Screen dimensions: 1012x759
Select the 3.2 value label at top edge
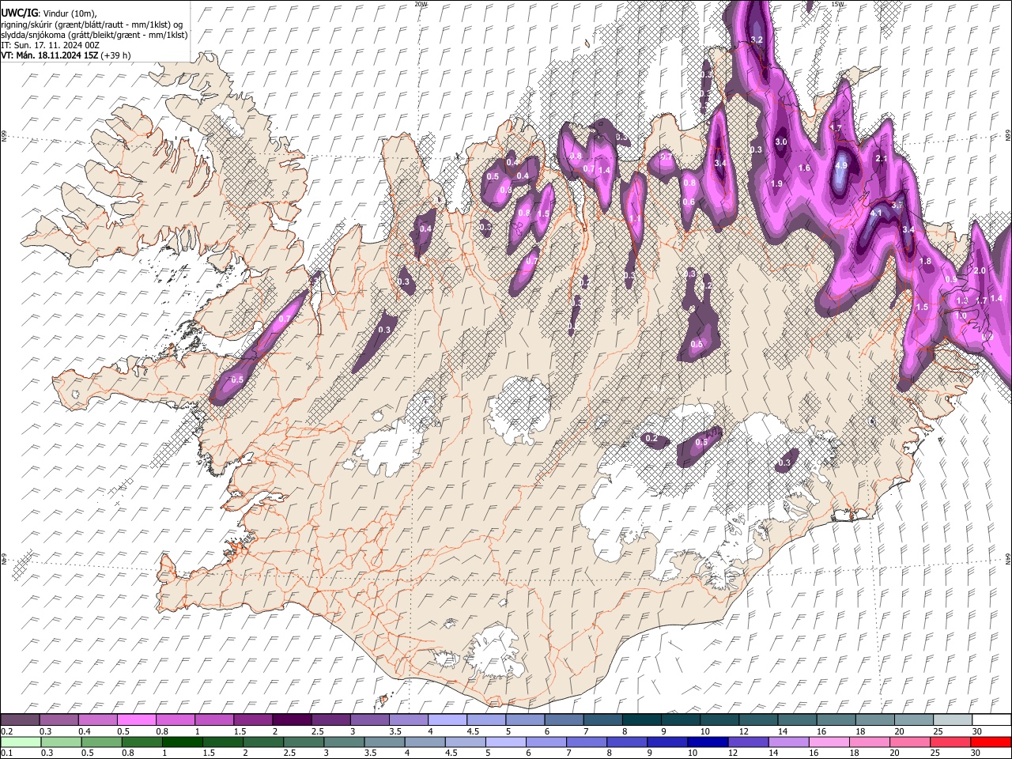[x=757, y=40]
